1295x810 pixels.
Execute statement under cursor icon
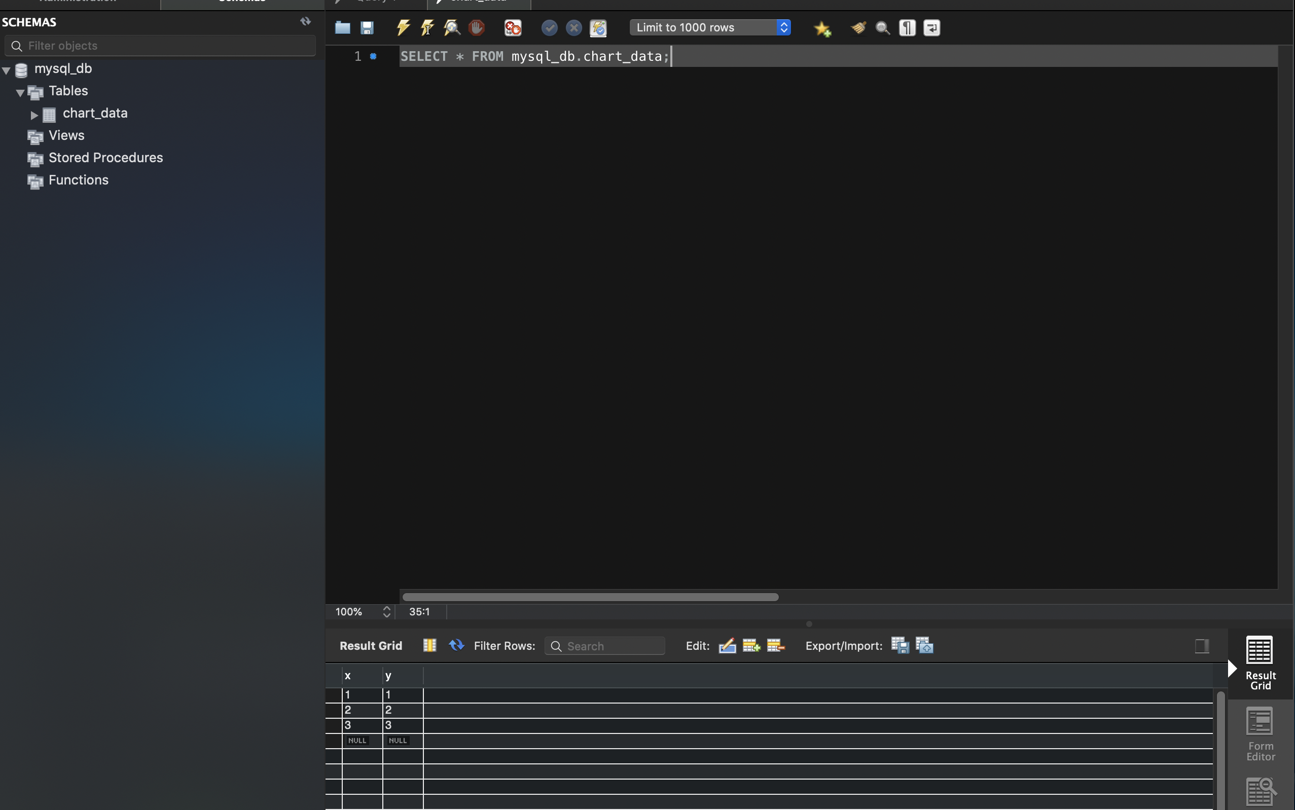427,27
